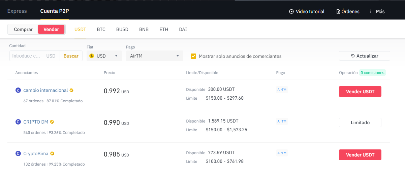Click verified badge next to cambio internacional

click(x=71, y=90)
